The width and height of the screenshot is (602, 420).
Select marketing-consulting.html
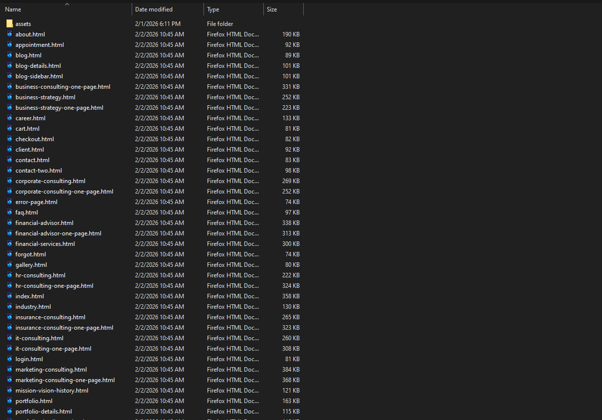pyautogui.click(x=51, y=369)
